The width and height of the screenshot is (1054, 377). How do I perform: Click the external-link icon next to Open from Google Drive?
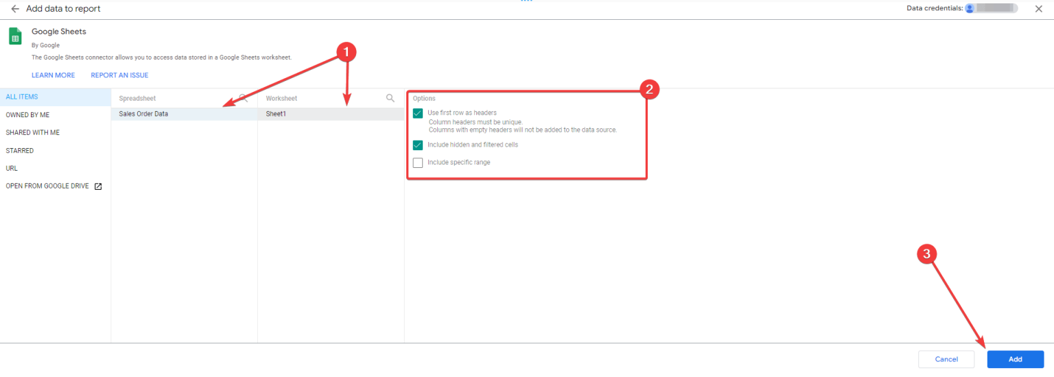coord(97,186)
